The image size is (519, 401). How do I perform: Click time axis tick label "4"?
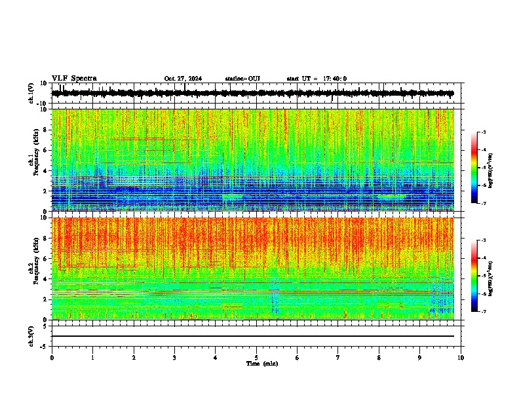click(x=216, y=358)
